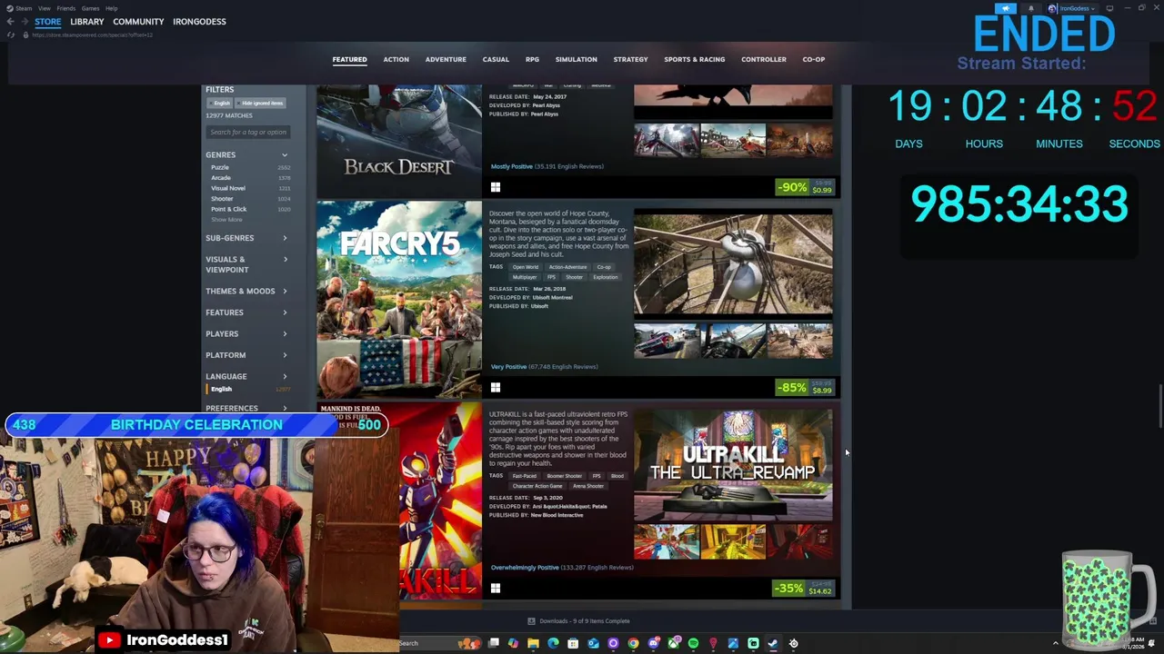Click the Windows platform icon under ULTRAKILL
This screenshot has width=1164, height=654.
click(x=496, y=589)
